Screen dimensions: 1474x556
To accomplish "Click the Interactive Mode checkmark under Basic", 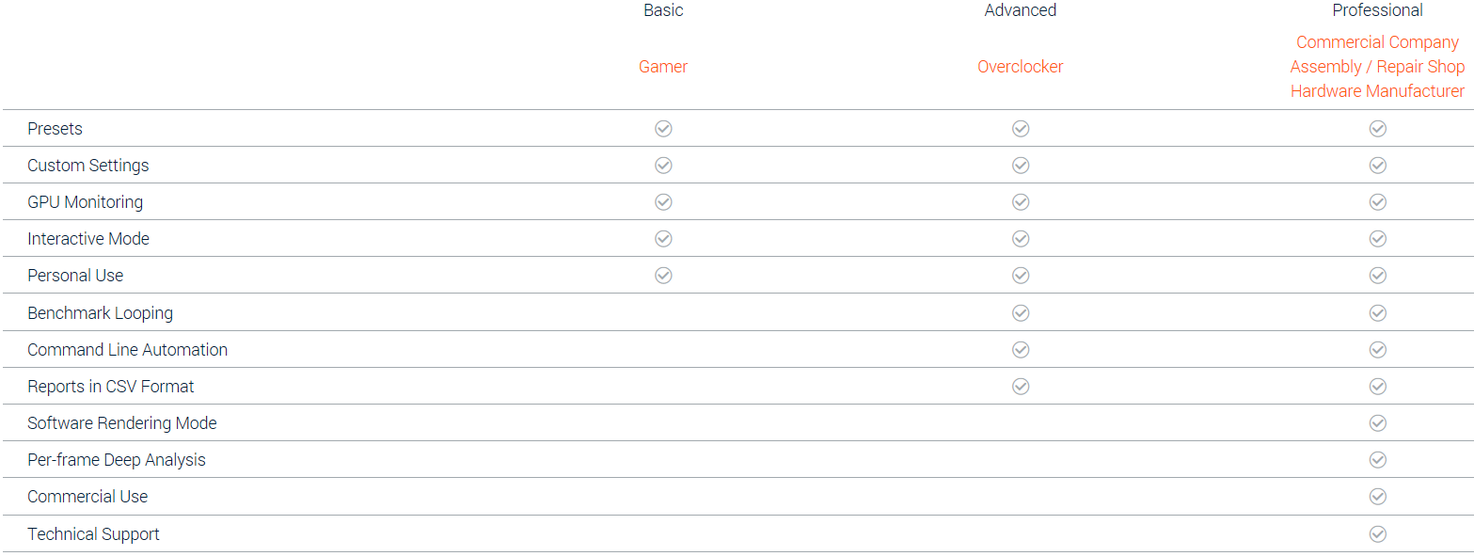I will (663, 239).
